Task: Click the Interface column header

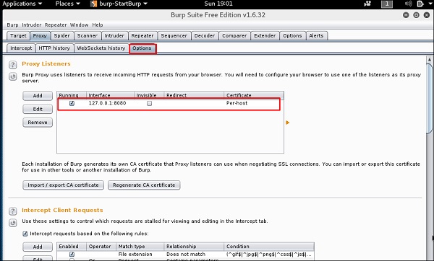Action: click(110, 95)
